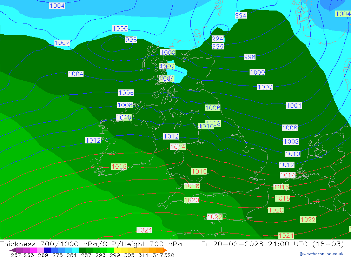Click the red 1016 label over south Wales
This screenshot has width=351, height=257.
199,171
